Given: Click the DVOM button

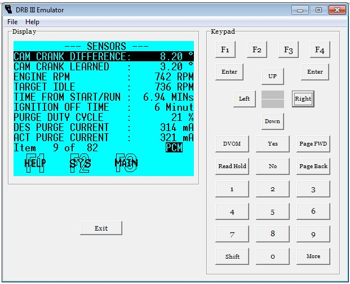Looking at the screenshot, I should click(232, 144).
